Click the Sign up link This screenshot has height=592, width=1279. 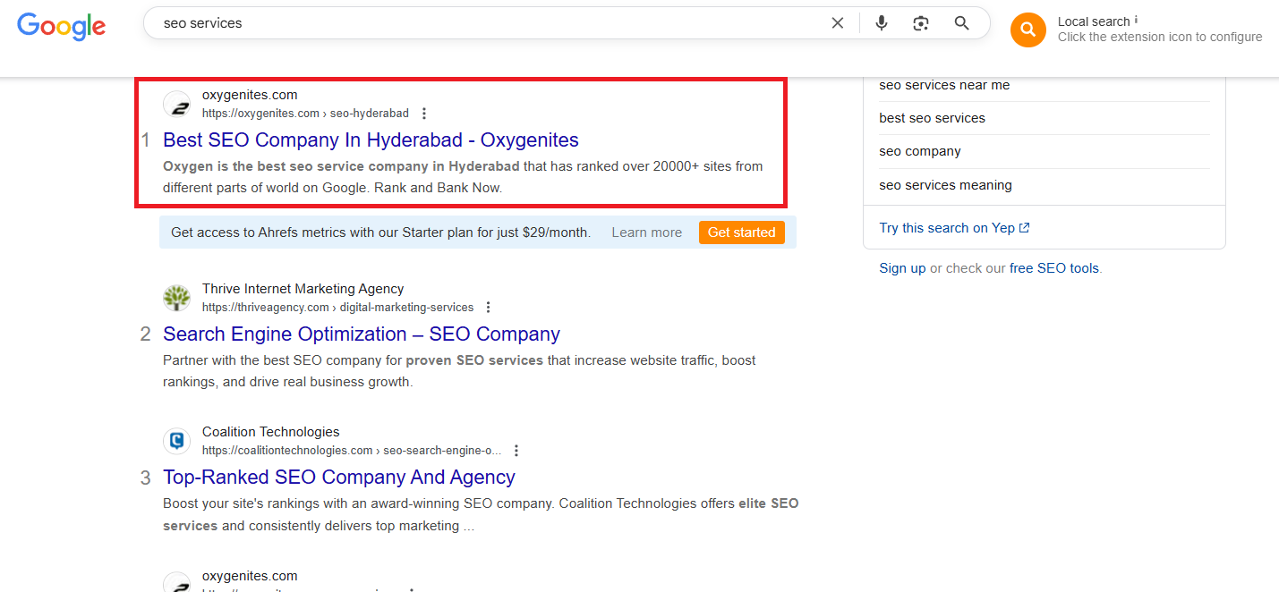[902, 268]
